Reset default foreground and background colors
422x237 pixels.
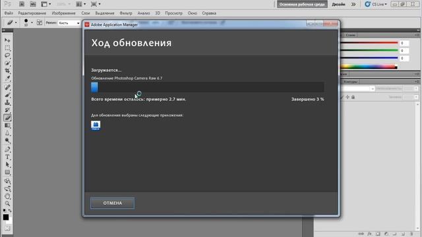(4, 211)
